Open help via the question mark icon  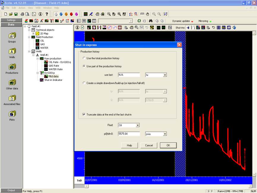[47, 14]
